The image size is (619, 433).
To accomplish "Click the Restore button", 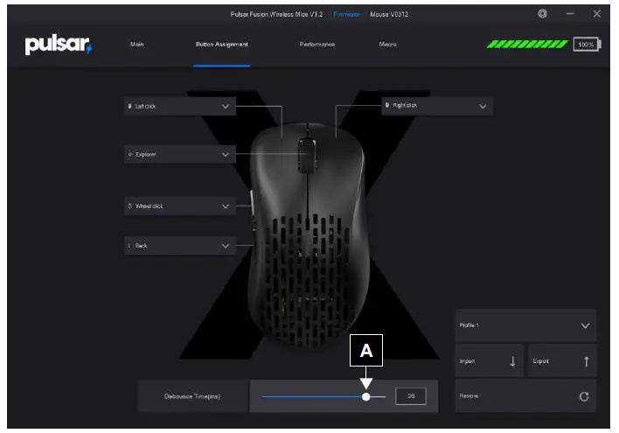I will (x=525, y=396).
